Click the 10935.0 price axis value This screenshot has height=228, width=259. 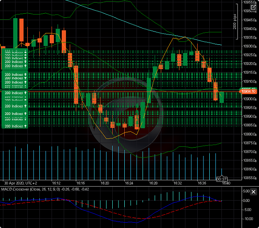[x=250, y=37]
